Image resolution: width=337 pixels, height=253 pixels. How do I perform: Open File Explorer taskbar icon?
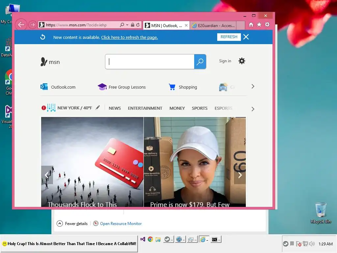tap(158, 239)
